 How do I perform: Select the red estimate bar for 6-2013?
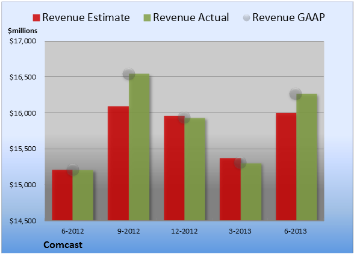[x=286, y=167]
